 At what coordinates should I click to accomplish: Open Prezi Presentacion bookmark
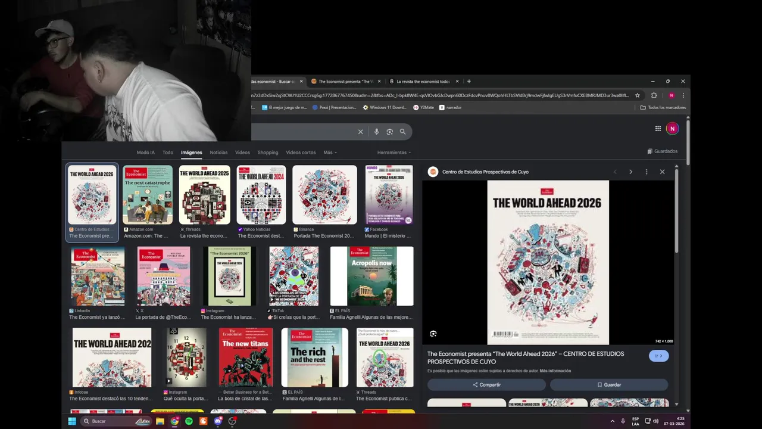[335, 107]
